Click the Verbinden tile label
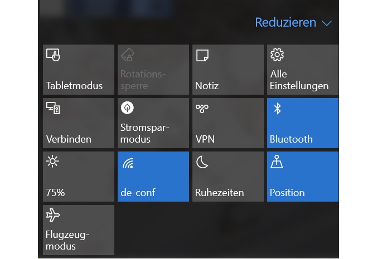Screen dimensions: 382x259 click(69, 139)
